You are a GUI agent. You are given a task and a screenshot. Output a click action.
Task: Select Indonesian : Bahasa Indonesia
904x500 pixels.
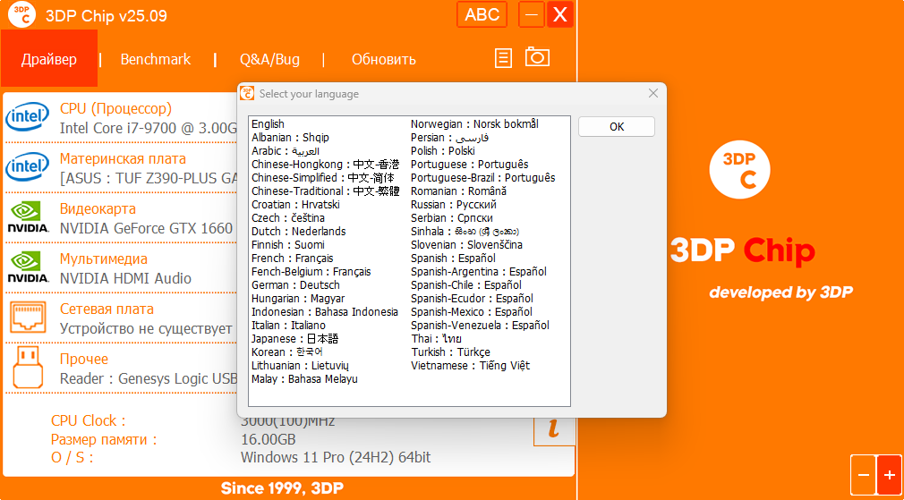325,311
